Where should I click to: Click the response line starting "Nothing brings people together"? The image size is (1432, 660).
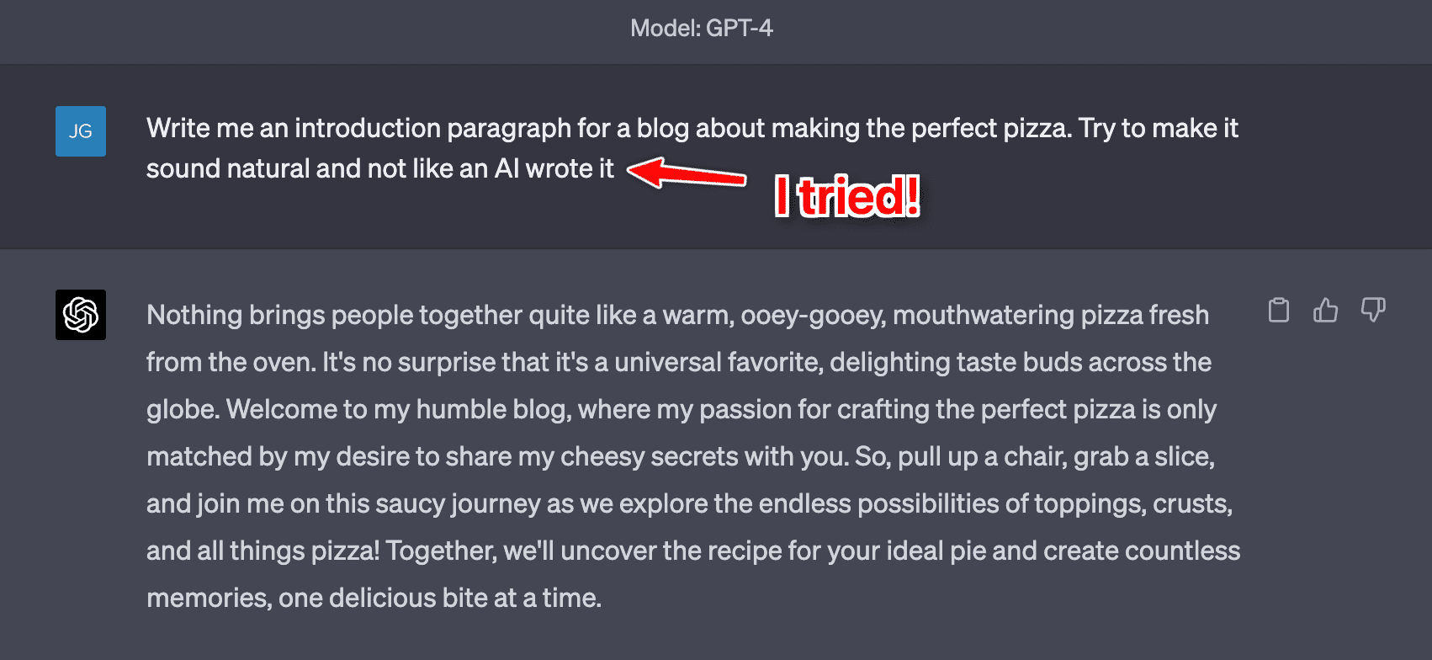tap(677, 315)
